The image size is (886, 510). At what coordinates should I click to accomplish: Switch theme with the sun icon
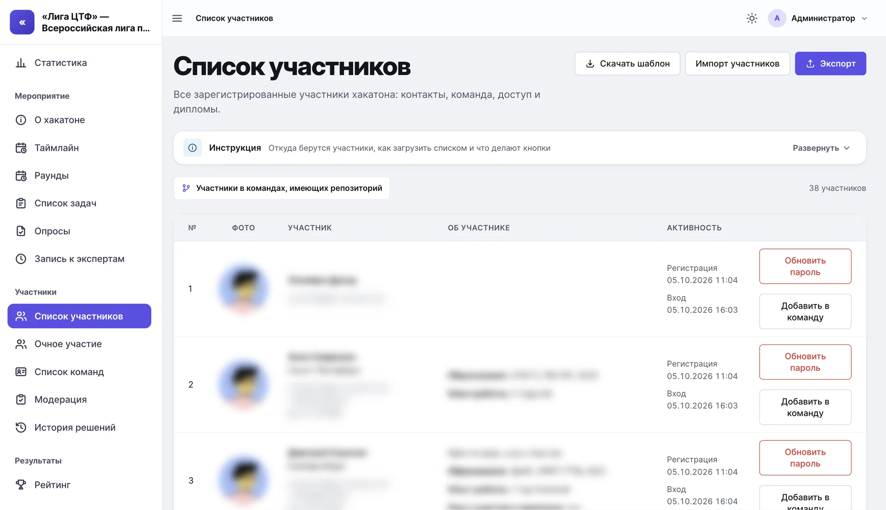click(752, 18)
